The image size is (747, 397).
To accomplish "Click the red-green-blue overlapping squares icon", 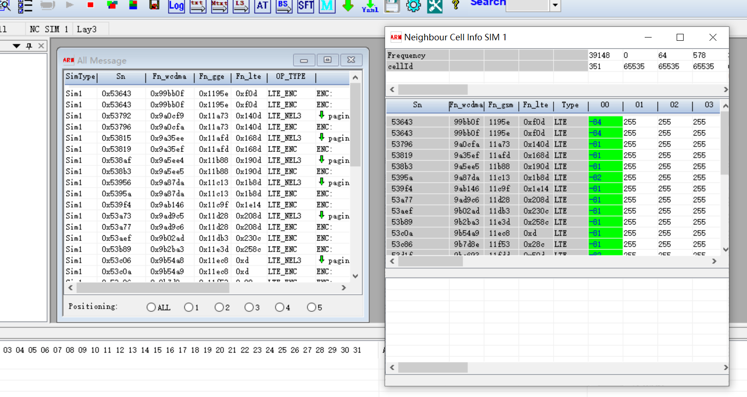I will click(112, 5).
